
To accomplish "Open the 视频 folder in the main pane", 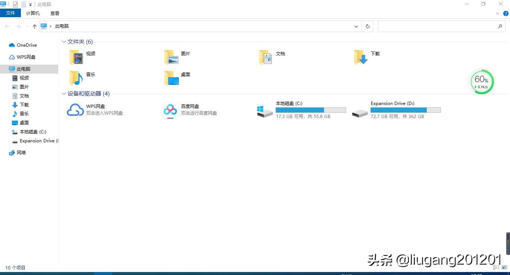I will (82, 57).
